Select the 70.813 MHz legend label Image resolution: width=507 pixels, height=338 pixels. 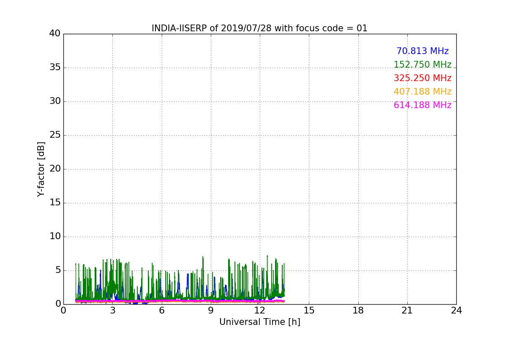pyautogui.click(x=422, y=51)
